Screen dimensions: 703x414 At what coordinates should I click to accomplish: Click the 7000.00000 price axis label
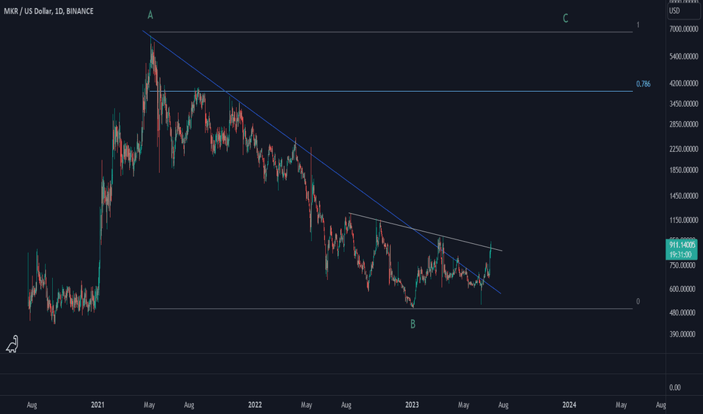click(x=683, y=29)
